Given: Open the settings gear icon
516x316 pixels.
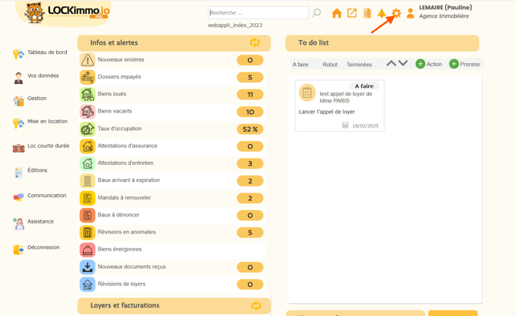Looking at the screenshot, I should point(396,13).
